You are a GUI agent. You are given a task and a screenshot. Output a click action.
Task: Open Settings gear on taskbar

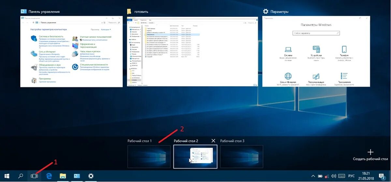(91, 176)
